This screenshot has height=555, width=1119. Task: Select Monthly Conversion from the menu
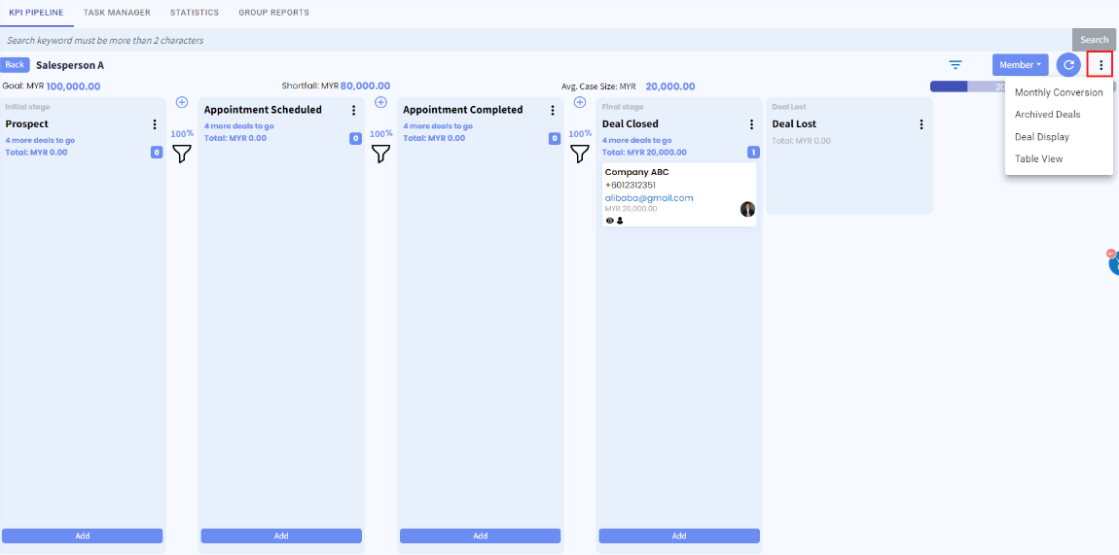(1058, 92)
